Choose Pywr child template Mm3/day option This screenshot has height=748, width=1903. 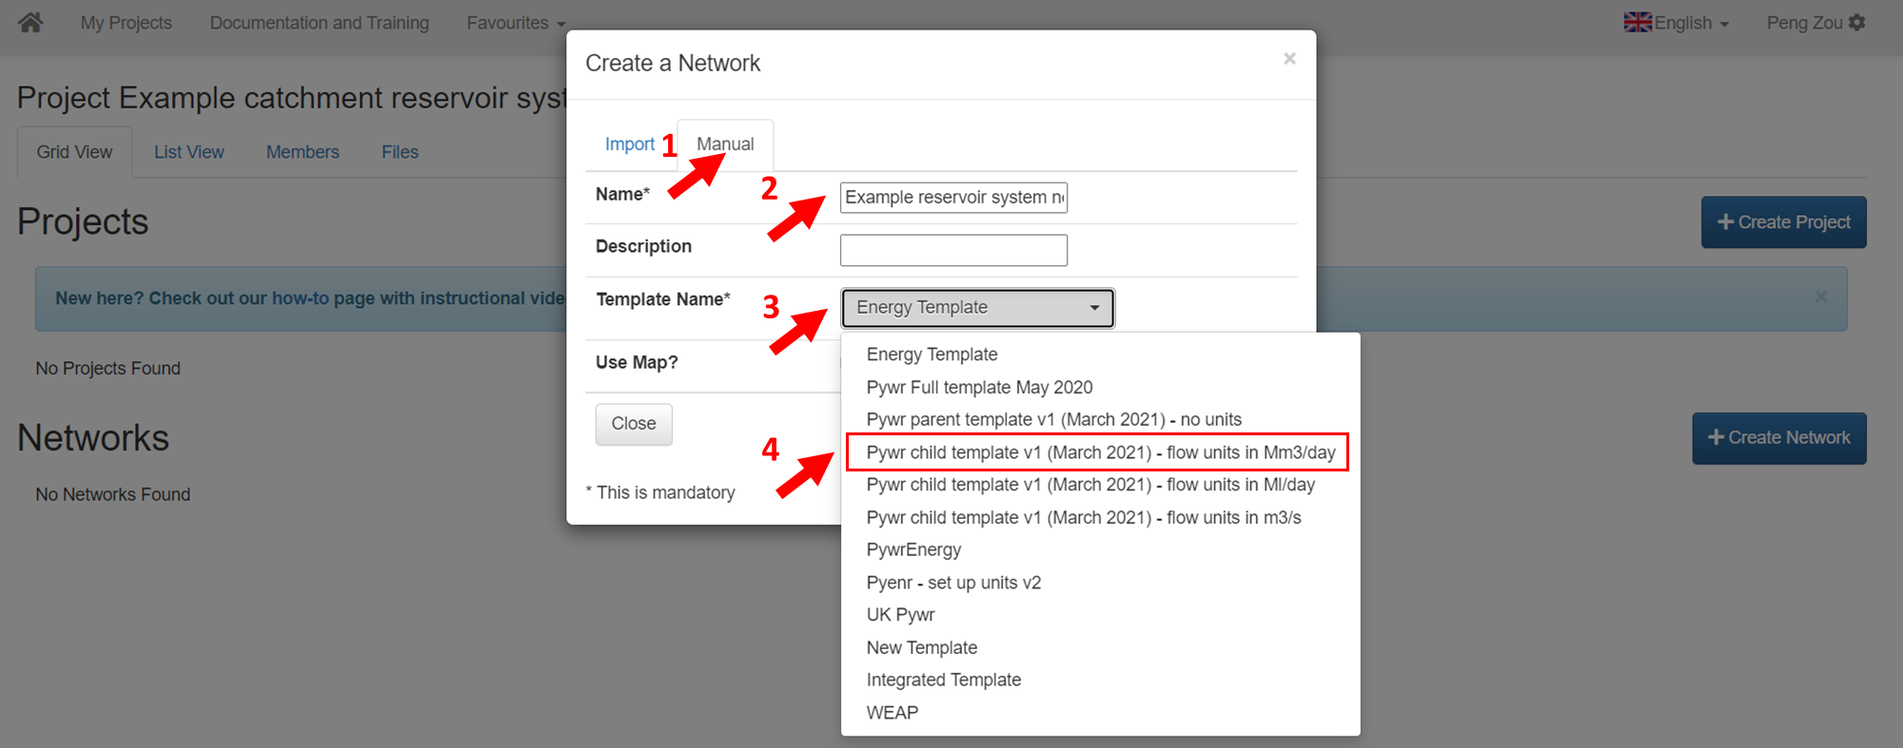pos(1100,452)
